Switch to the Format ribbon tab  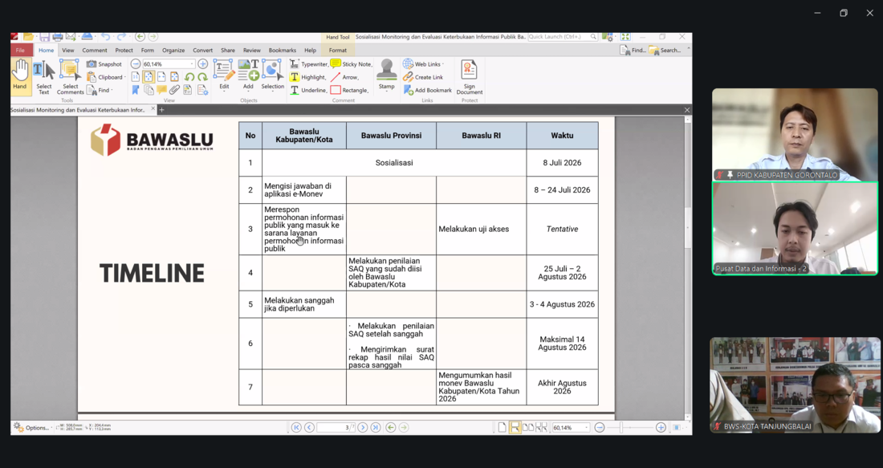338,50
